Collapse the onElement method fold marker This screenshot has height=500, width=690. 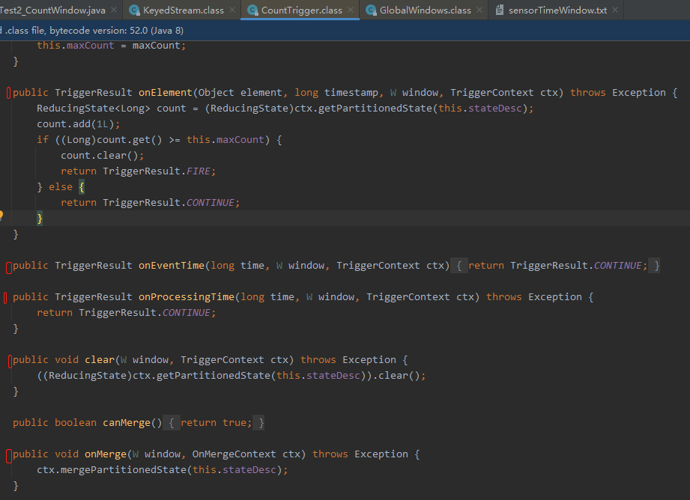8,93
